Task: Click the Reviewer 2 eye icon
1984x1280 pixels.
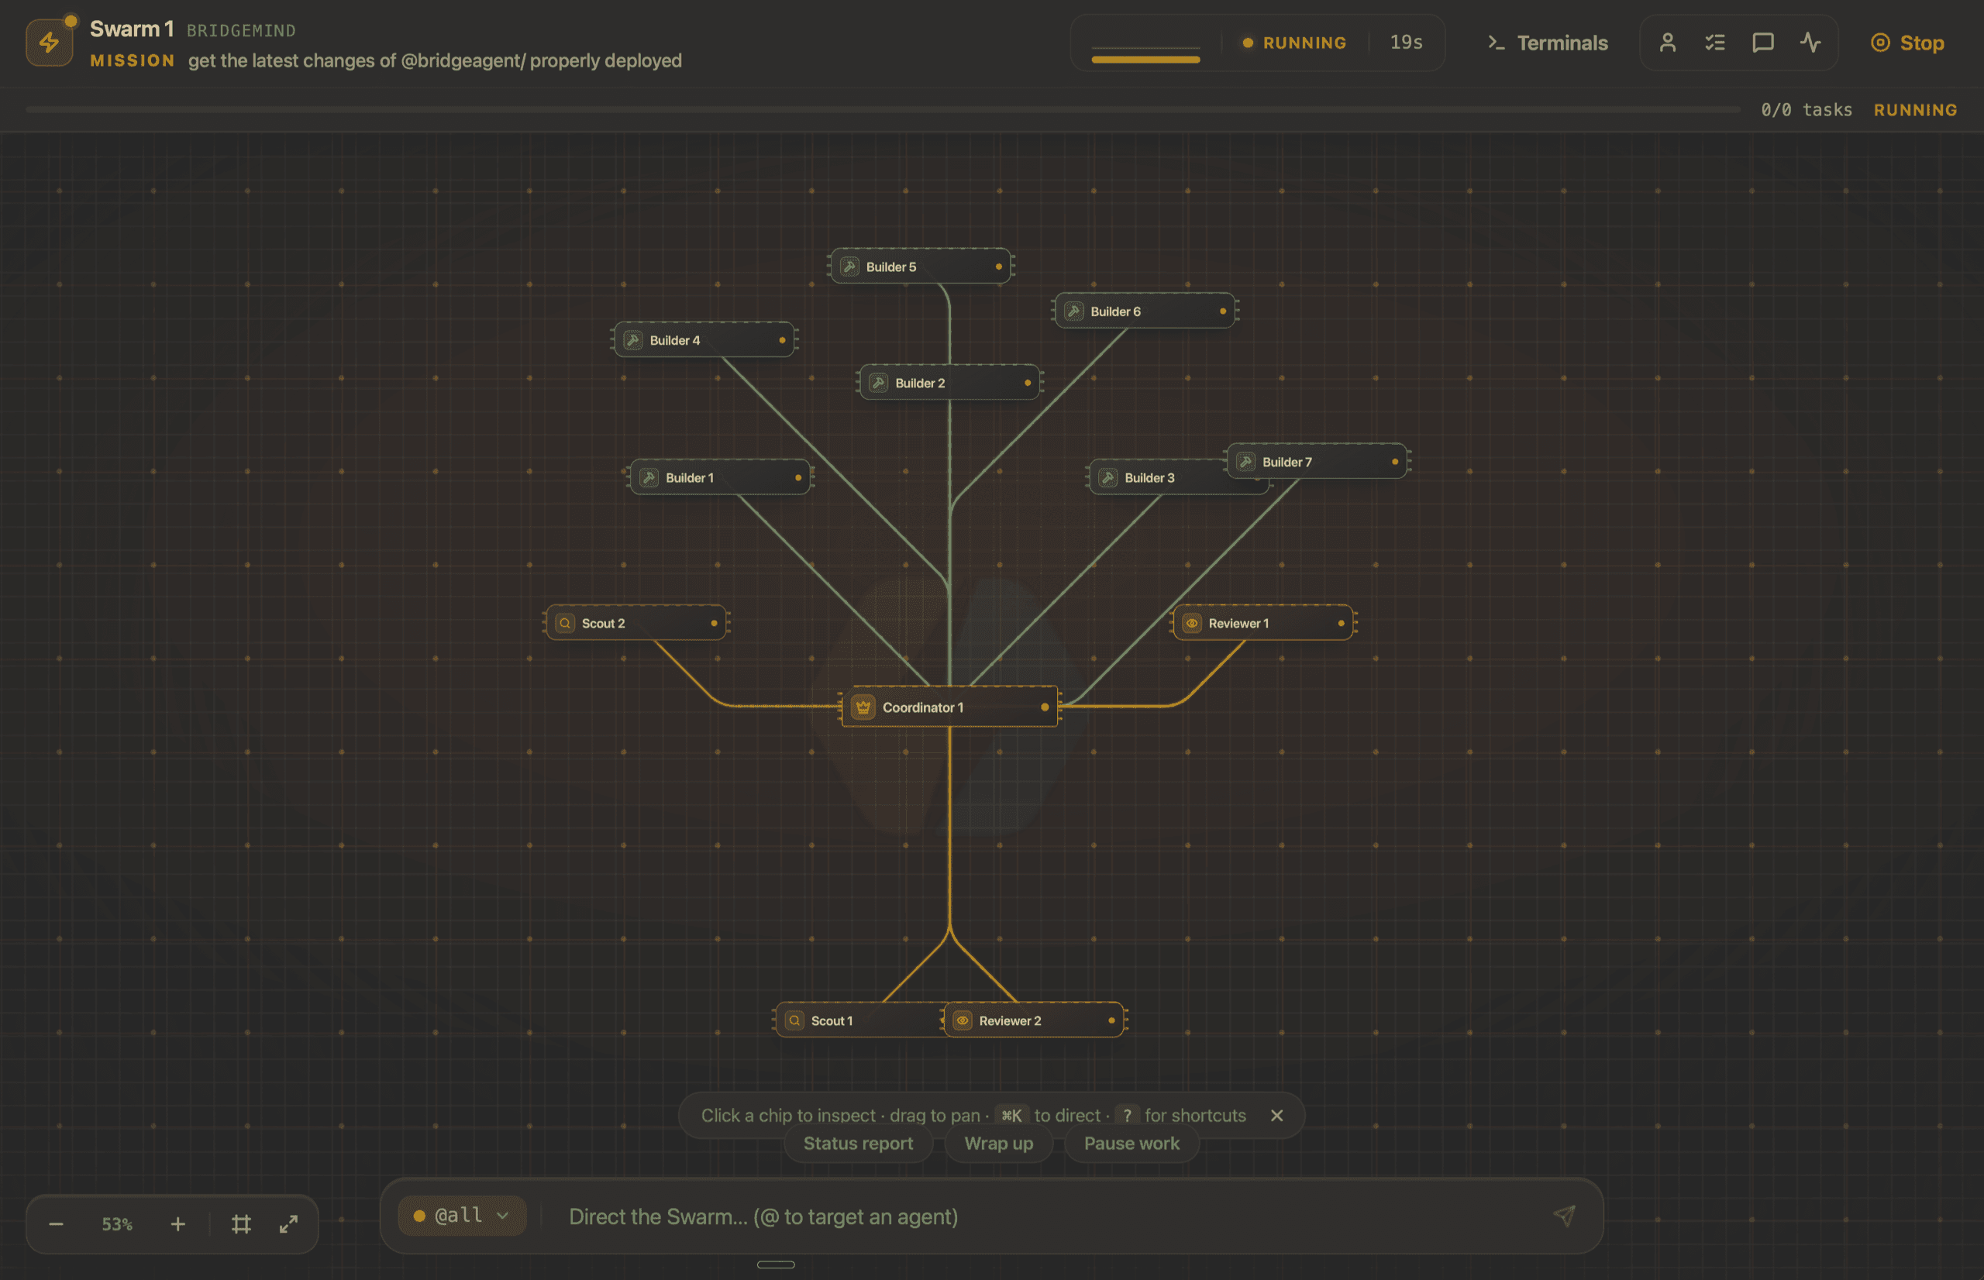Action: tap(963, 1020)
